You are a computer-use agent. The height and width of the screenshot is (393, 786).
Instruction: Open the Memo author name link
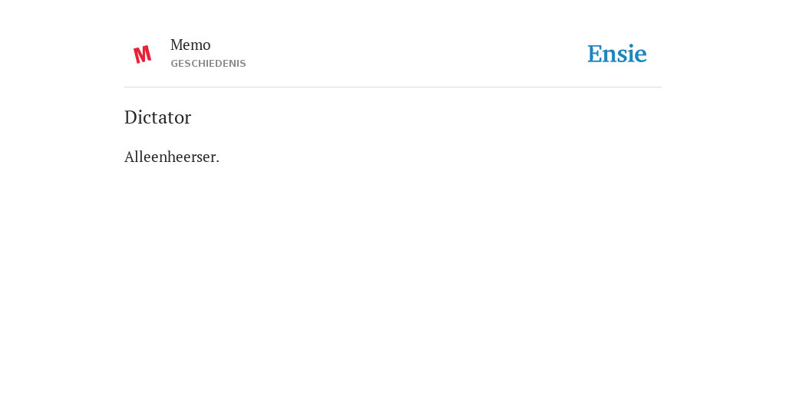coord(190,45)
